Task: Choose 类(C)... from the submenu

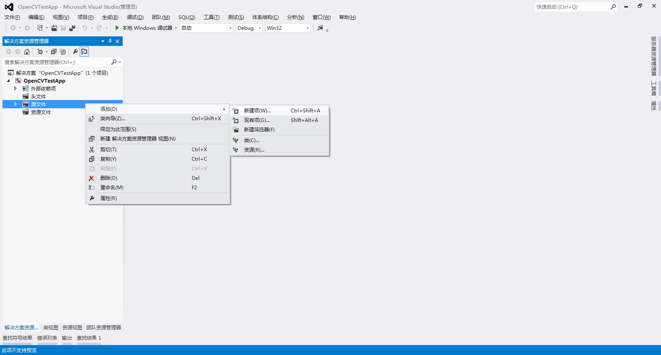Action: click(x=279, y=141)
